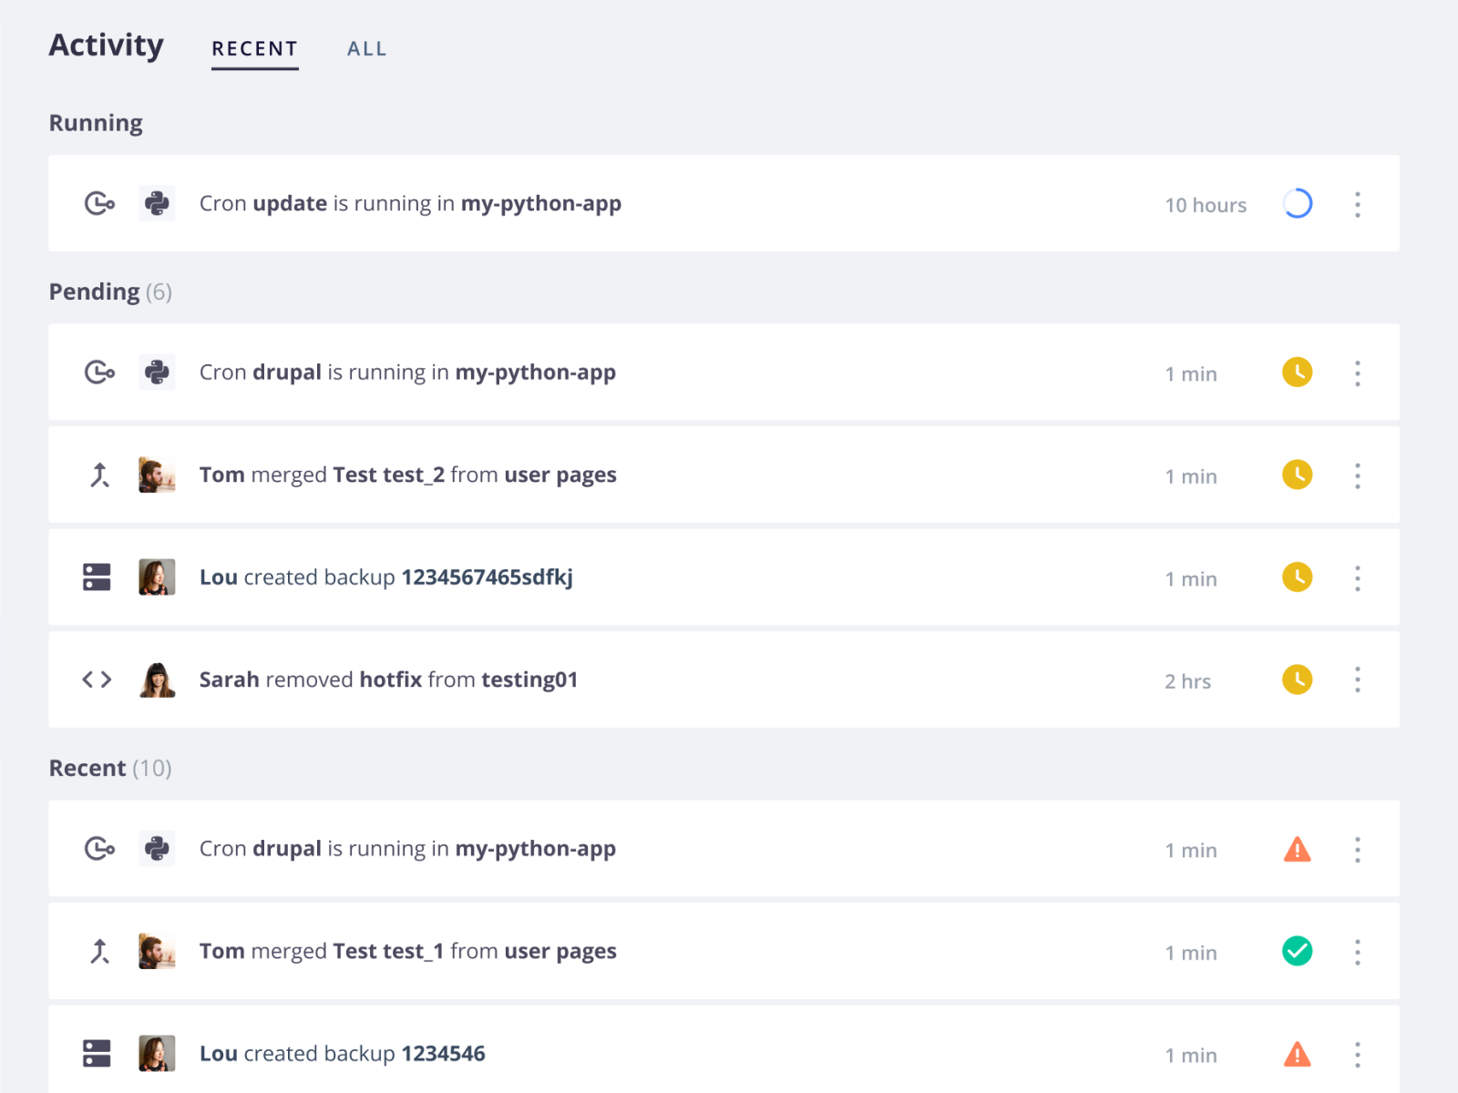Click Tom's avatar on the Test test_2 merge row
Viewport: 1458px width, 1093px height.
pos(156,475)
